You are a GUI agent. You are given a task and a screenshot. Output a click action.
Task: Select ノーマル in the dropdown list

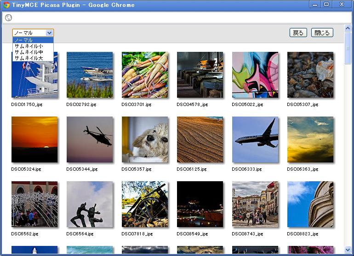tap(33, 40)
